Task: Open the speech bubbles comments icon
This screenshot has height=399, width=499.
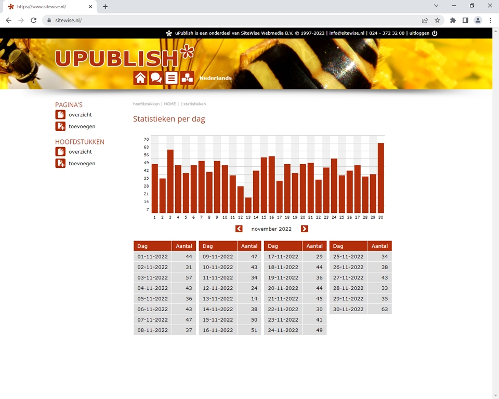Action: click(155, 78)
